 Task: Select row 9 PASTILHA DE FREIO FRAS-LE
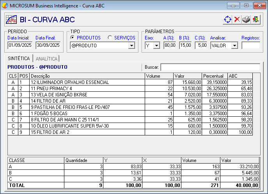click(x=130, y=107)
